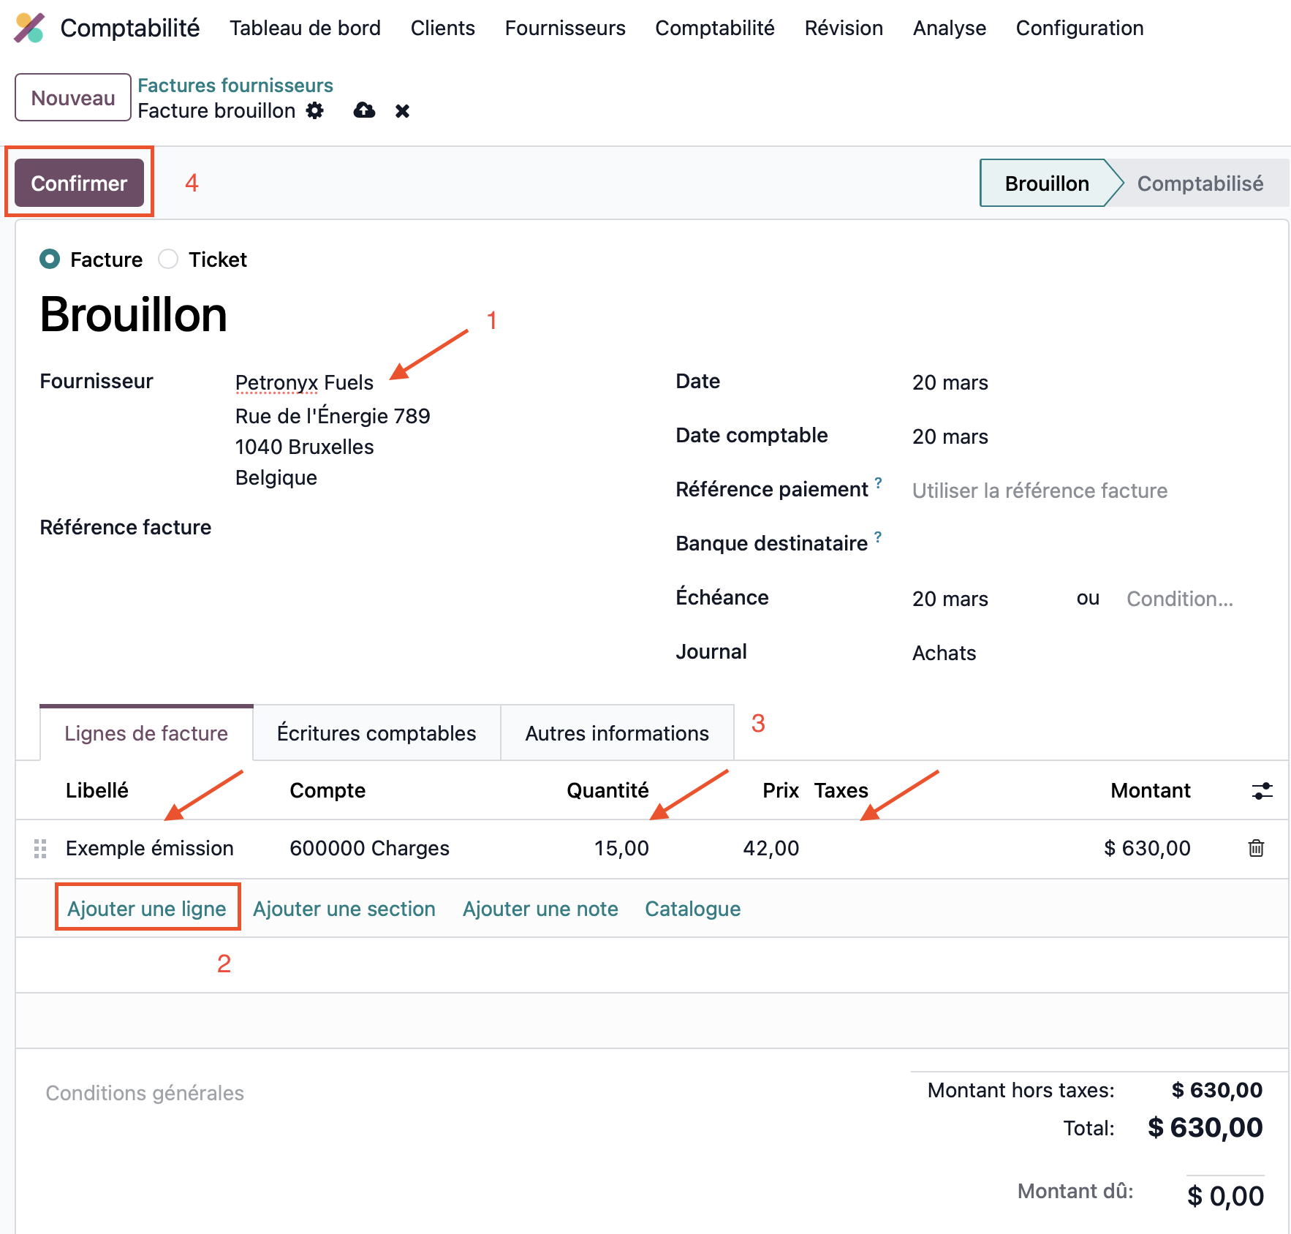Click the Référence paiement help question mark

(x=878, y=483)
